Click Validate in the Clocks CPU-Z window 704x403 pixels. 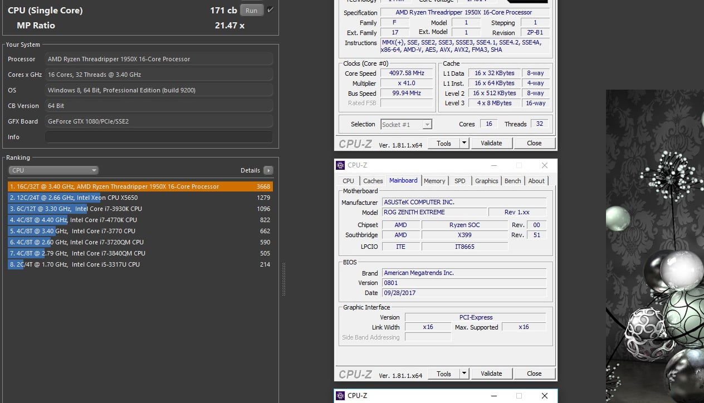pos(491,144)
